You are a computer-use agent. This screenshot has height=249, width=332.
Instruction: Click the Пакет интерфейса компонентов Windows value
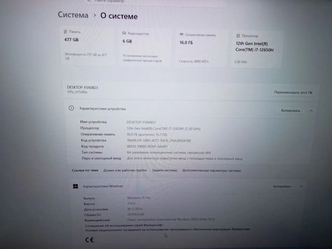pyautogui.click(x=171, y=219)
